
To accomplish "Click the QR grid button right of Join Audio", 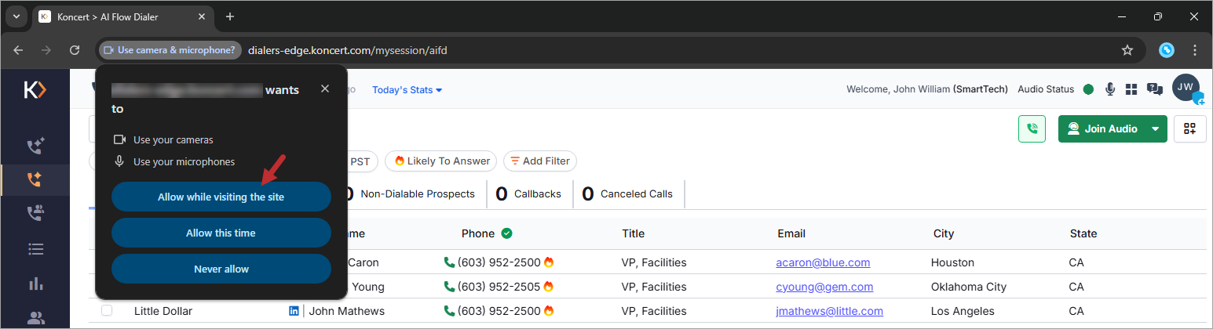I will click(x=1190, y=129).
